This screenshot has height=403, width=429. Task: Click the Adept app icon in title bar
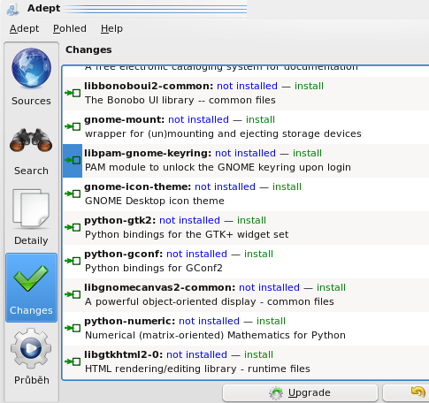(x=13, y=9)
